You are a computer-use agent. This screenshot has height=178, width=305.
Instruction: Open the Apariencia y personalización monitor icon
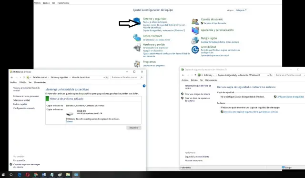pos(195,30)
